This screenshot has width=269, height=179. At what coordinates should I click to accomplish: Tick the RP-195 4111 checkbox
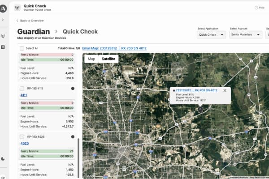point(22,89)
